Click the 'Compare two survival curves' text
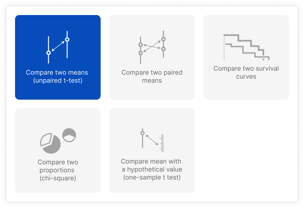This screenshot has height=208, width=304. click(246, 72)
